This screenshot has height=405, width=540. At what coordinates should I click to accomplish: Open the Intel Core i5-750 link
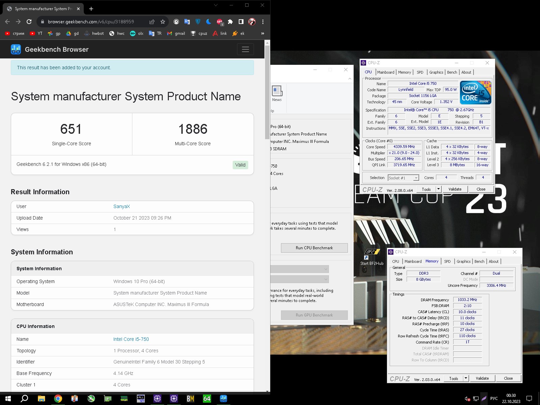[x=131, y=339]
